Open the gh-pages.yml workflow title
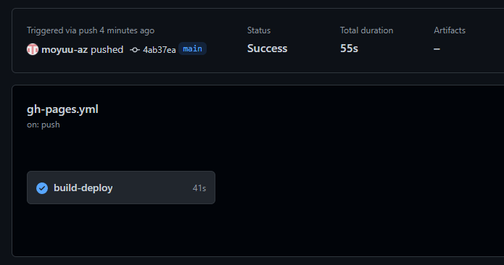Image resolution: width=504 pixels, height=265 pixels. (62, 109)
